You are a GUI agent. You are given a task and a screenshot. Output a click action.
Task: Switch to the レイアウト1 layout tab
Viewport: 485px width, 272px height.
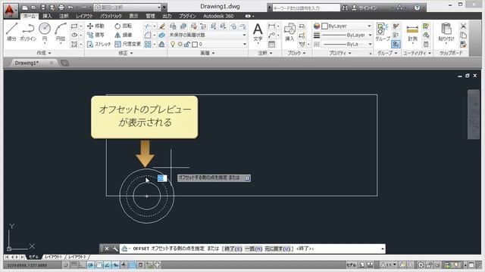coord(53,257)
